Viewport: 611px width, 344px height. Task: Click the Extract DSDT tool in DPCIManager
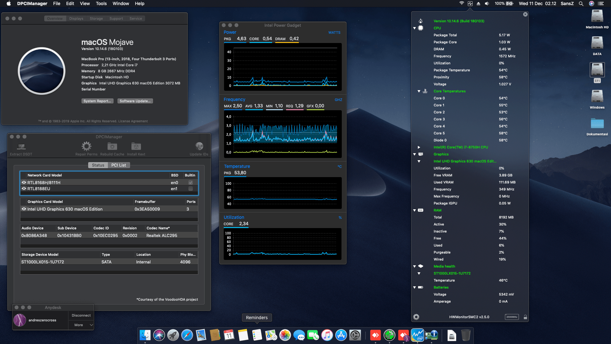21,148
